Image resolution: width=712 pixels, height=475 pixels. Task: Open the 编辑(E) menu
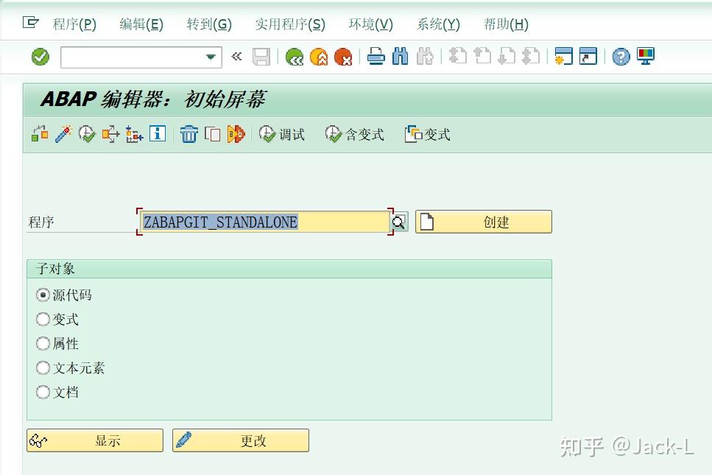(x=141, y=24)
